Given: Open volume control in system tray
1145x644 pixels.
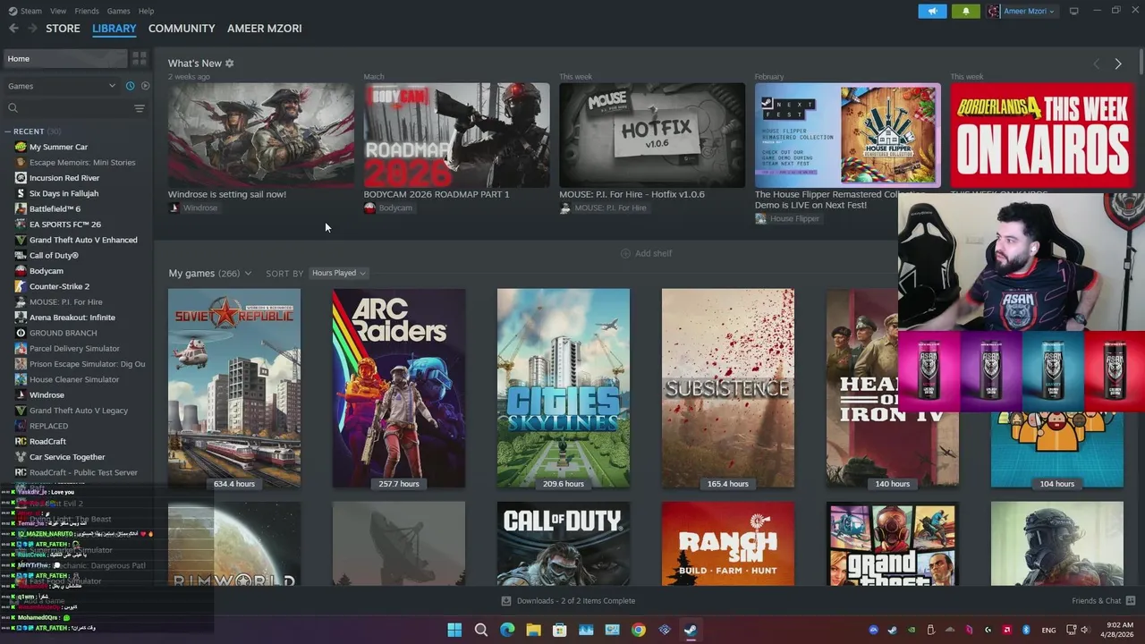Looking at the screenshot, I should click(x=1086, y=630).
